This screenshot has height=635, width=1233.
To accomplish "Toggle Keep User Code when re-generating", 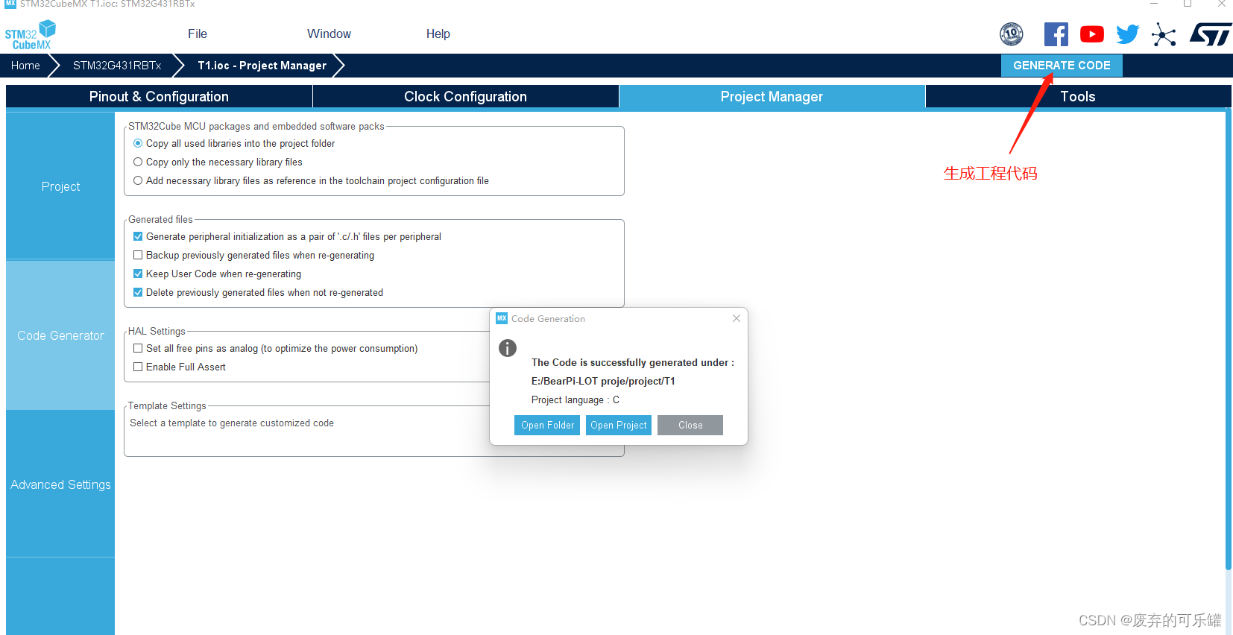I will [138, 274].
